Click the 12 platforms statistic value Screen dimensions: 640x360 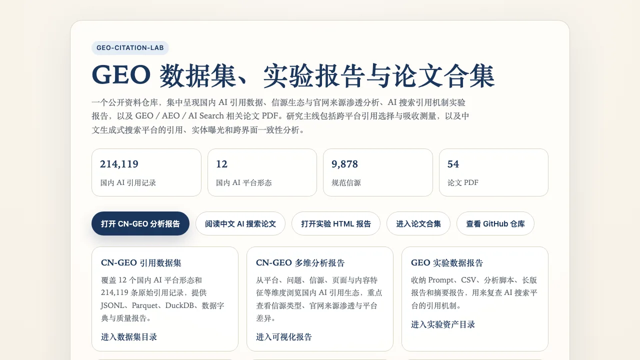[x=221, y=164]
